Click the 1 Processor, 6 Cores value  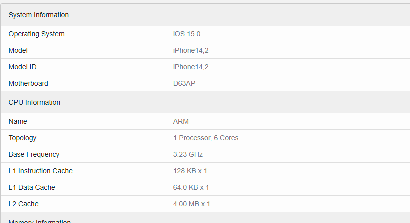click(x=206, y=138)
